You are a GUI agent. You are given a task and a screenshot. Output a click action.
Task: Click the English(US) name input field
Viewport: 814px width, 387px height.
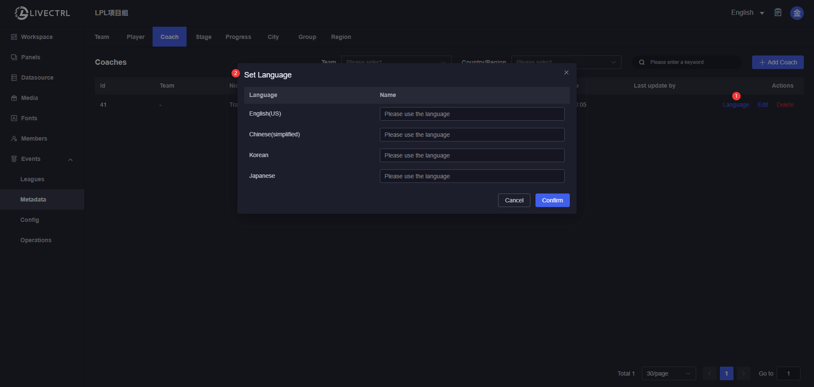coord(471,114)
